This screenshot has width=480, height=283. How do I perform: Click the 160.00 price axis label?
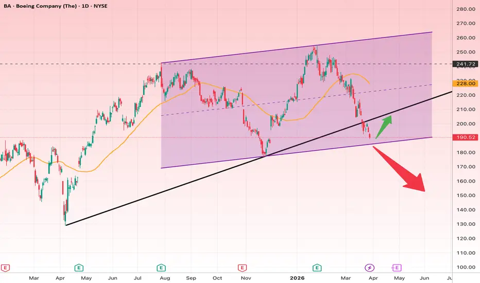point(466,181)
